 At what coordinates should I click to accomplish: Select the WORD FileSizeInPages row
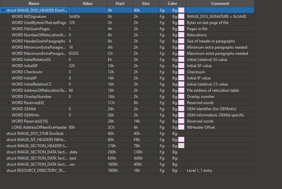127,29
